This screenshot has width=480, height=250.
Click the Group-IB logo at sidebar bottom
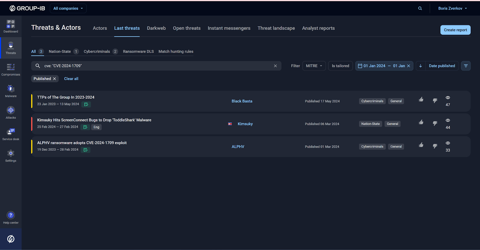pos(11,239)
